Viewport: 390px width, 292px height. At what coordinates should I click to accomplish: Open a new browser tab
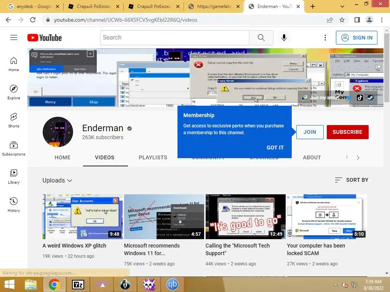[313, 6]
